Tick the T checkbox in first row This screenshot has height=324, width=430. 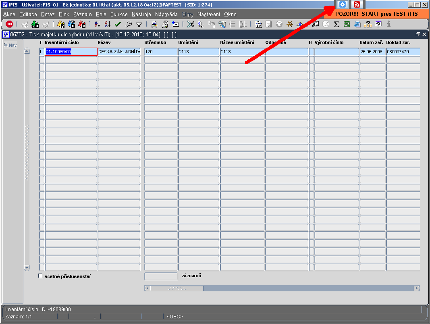[42, 52]
